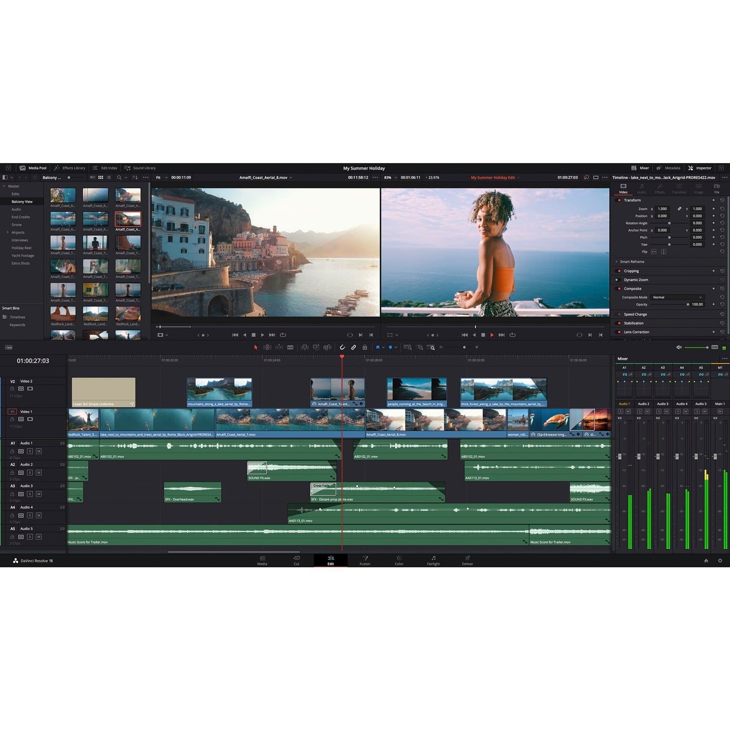
Task: Toggle linked clip selection
Action: [353, 347]
